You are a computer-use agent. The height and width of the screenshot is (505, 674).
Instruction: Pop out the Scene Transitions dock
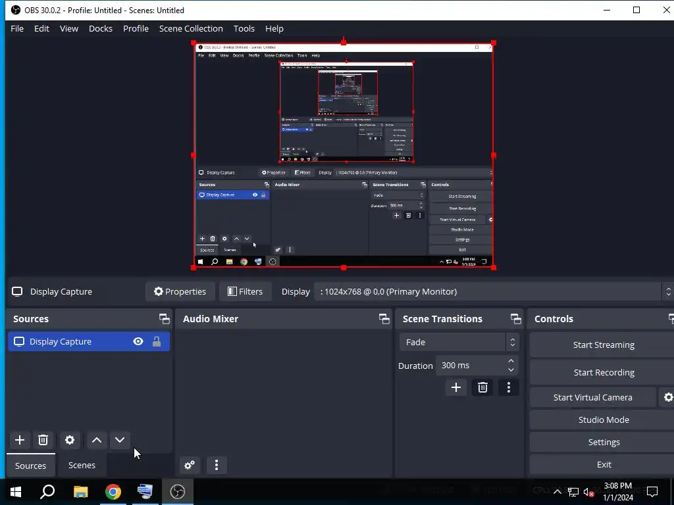[516, 319]
